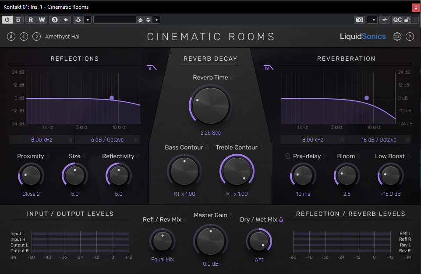Open plugin settings gear icon
Image resolution: width=421 pixels, height=274 pixels.
click(x=397, y=36)
